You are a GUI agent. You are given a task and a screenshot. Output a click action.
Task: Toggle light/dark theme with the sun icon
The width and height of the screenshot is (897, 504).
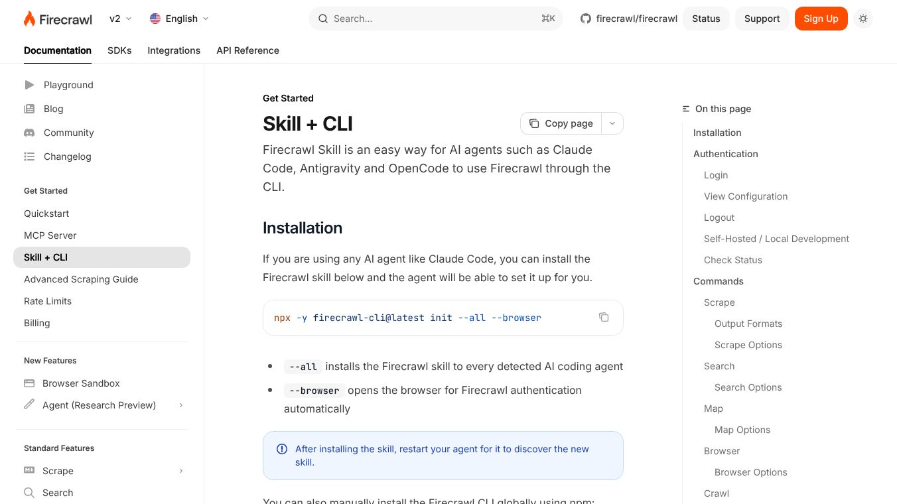coord(863,19)
